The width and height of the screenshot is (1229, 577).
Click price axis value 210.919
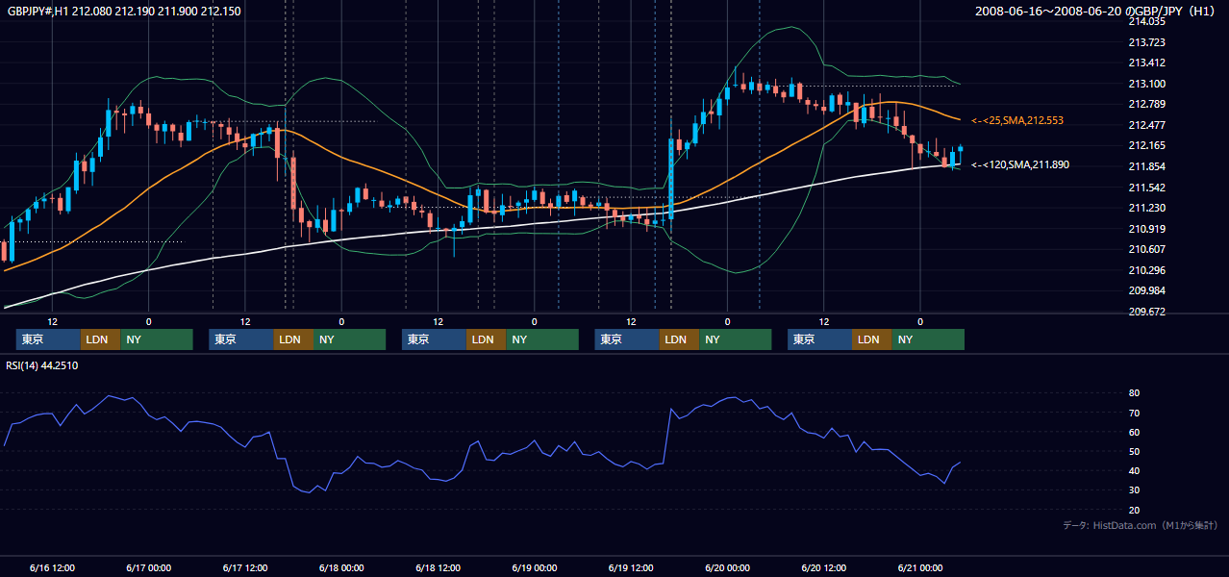(x=1146, y=229)
